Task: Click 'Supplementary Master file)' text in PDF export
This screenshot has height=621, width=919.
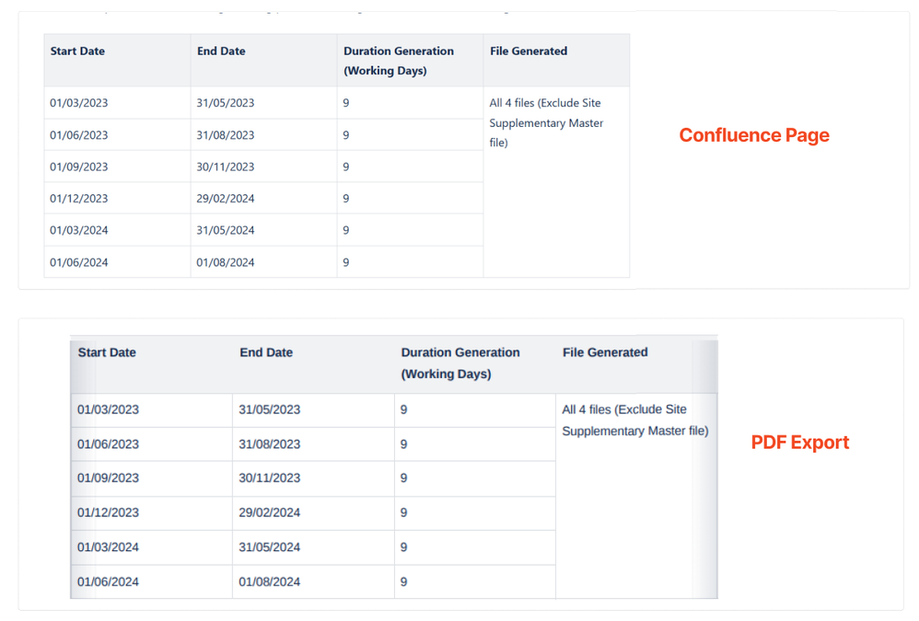Action: click(635, 431)
